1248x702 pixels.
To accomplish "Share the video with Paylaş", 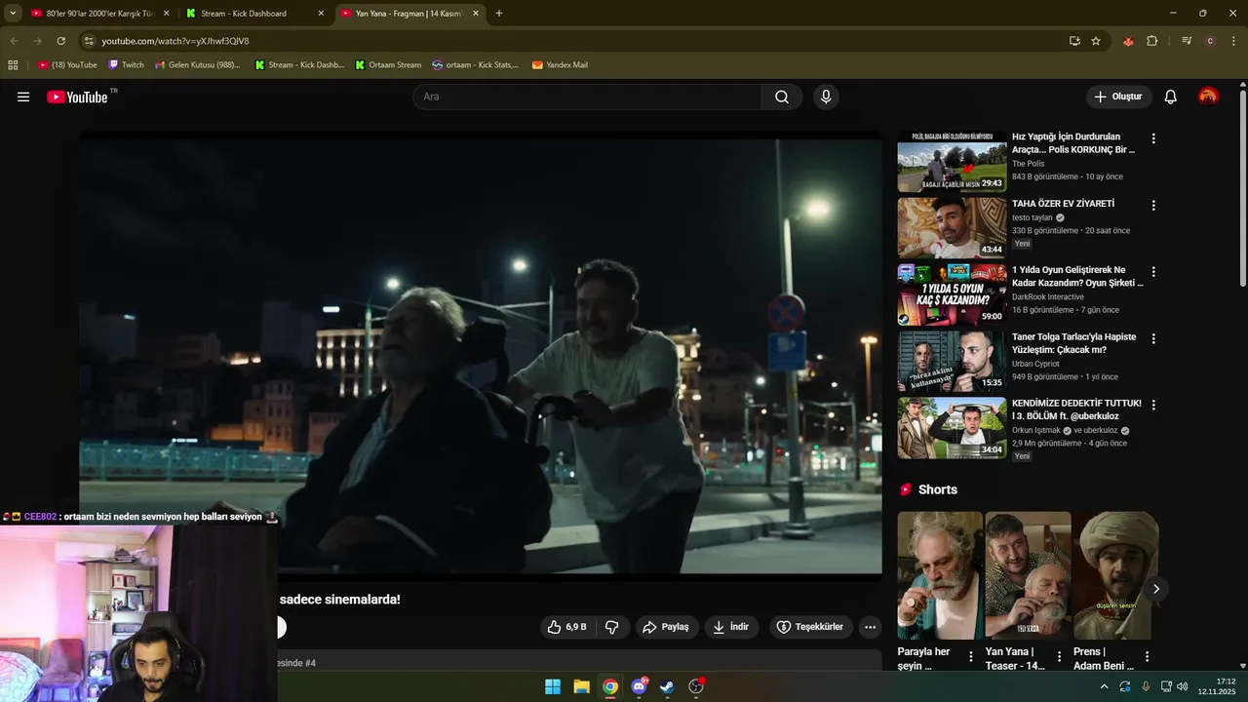I will [x=667, y=627].
